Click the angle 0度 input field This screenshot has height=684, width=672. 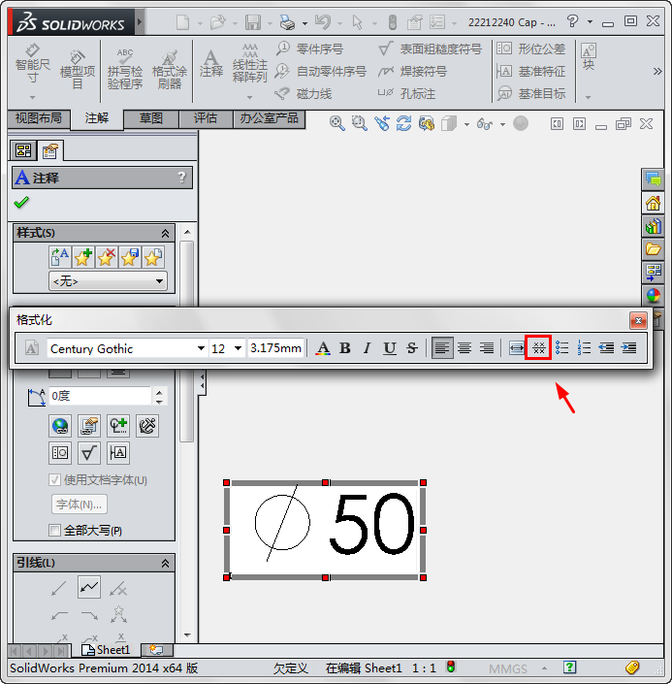[x=100, y=396]
